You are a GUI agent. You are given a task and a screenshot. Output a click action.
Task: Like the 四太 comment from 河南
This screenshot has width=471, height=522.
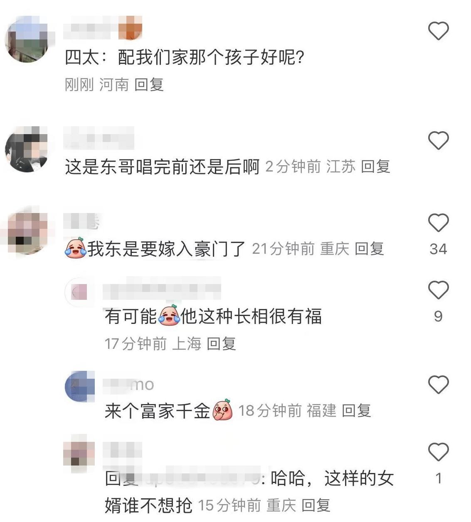(x=439, y=31)
